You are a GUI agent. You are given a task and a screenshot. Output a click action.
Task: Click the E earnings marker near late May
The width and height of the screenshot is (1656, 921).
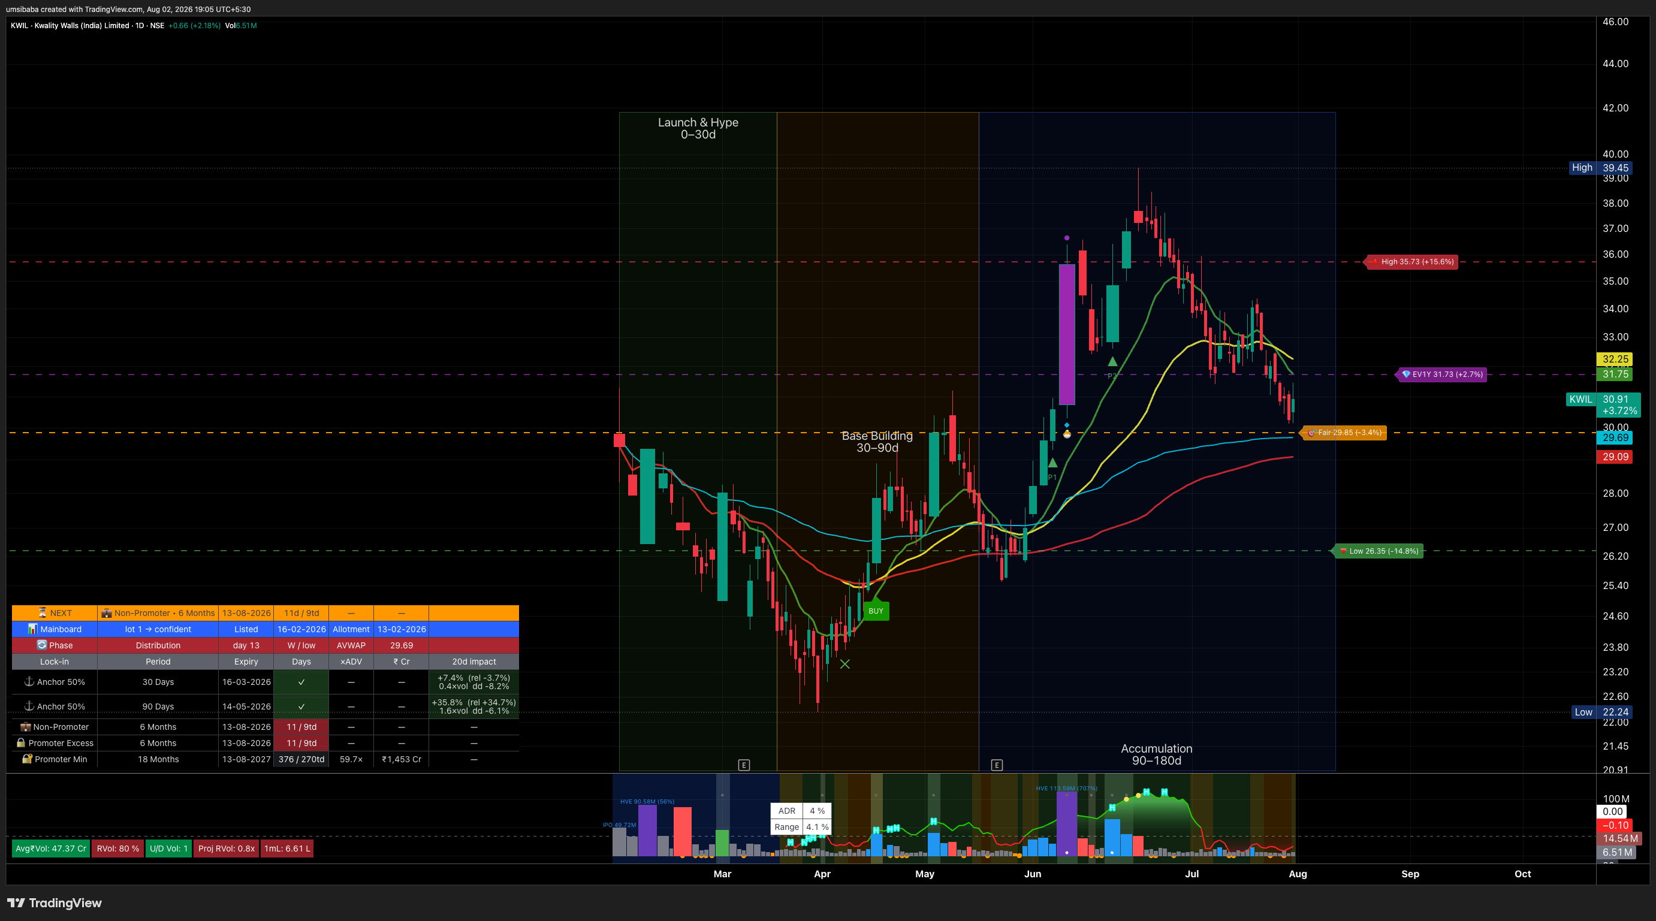[997, 765]
